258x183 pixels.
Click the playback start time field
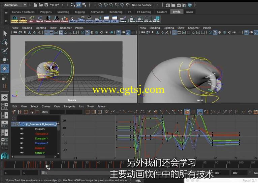[x=30, y=173]
